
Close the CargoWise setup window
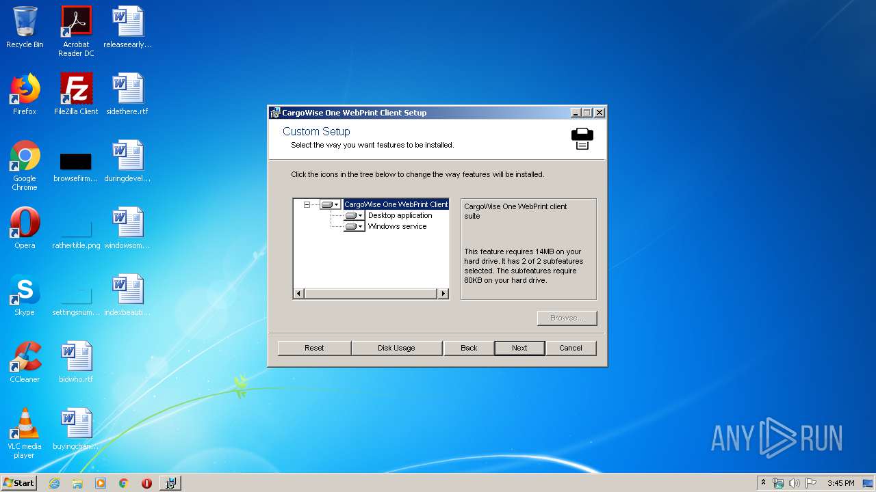(600, 113)
